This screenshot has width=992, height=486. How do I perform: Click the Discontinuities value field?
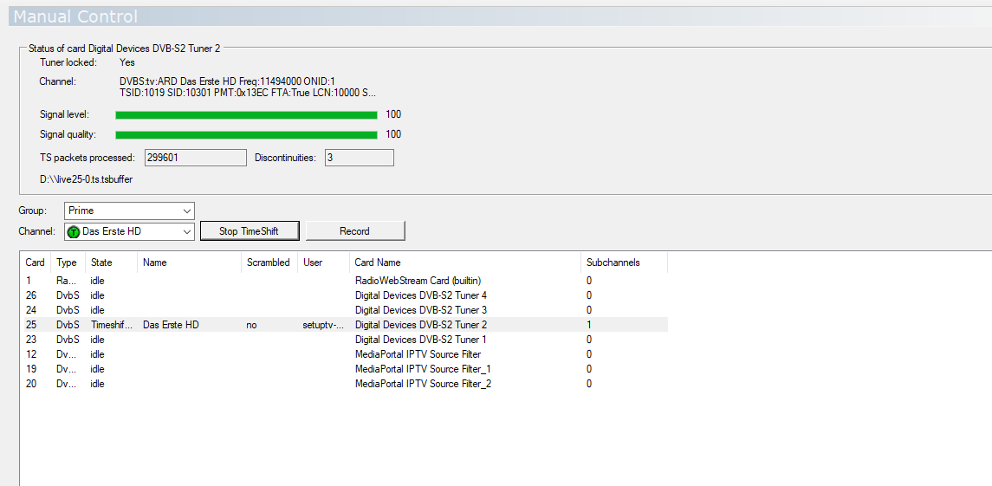point(359,158)
